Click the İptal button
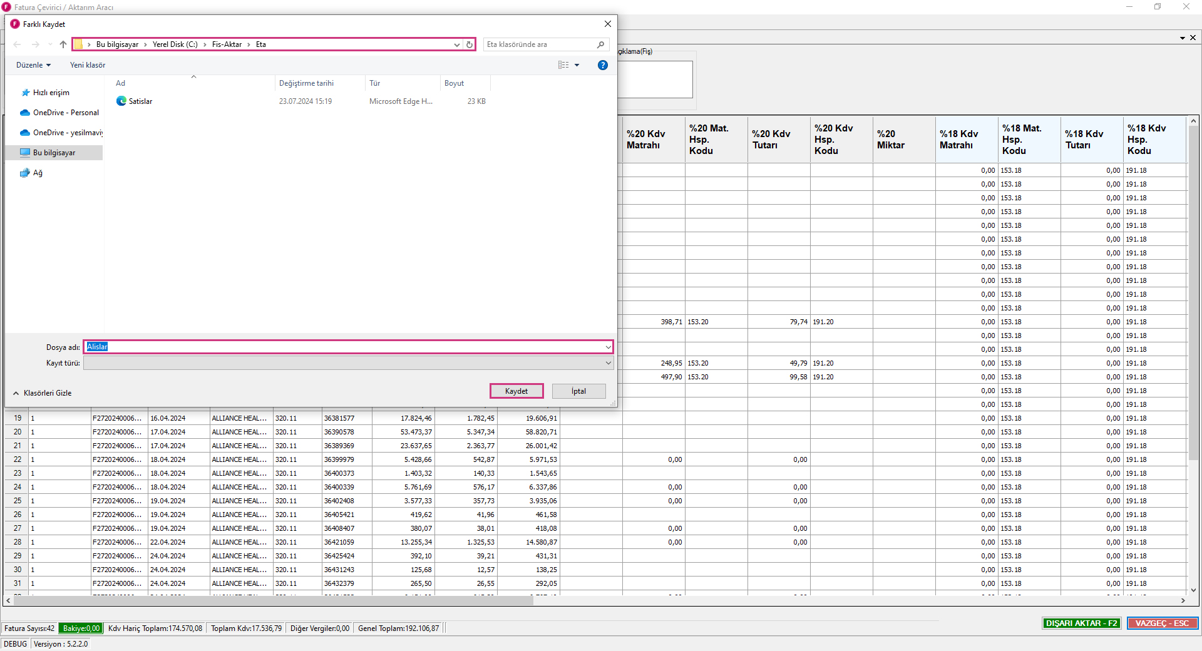 click(x=578, y=391)
